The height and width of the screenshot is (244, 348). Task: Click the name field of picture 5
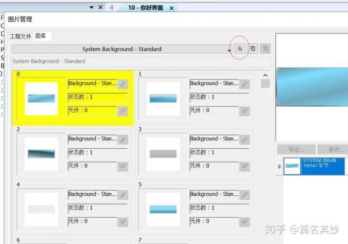coord(214,195)
